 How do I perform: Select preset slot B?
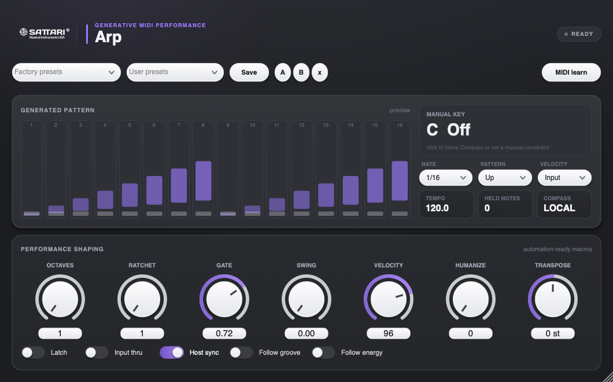pos(301,72)
